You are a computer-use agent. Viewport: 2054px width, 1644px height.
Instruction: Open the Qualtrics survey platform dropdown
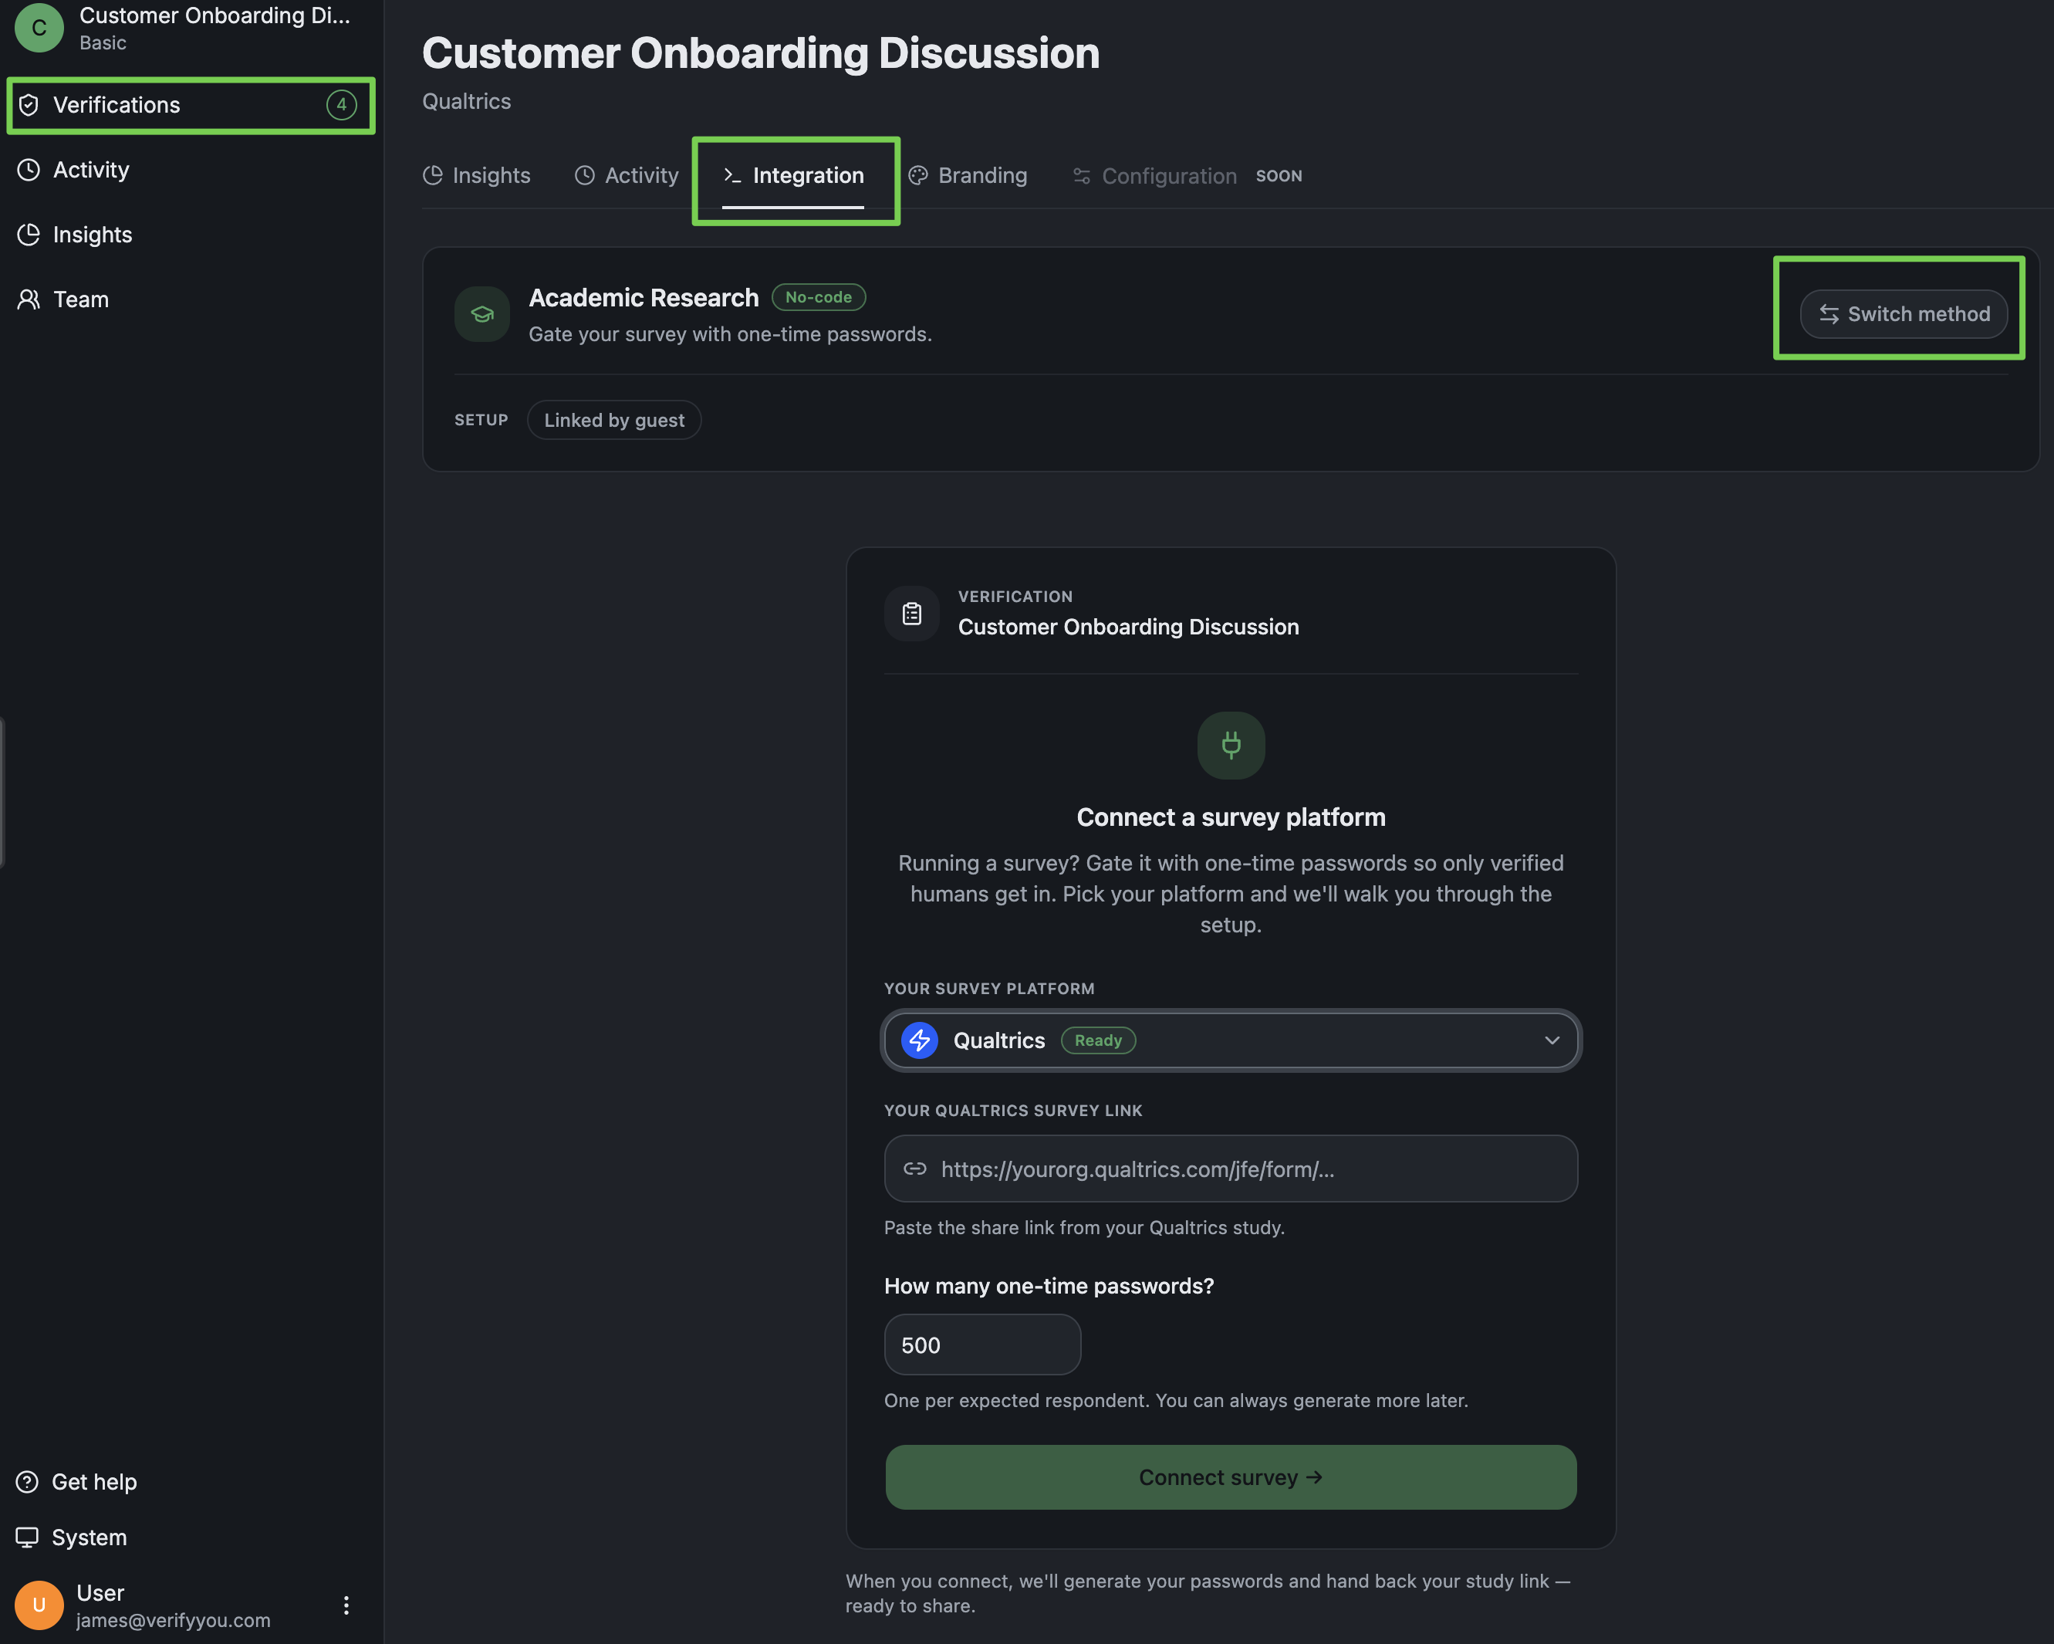coord(1231,1040)
